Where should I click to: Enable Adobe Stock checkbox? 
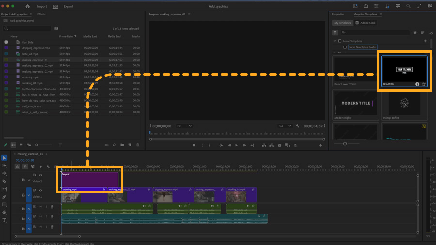(x=358, y=23)
